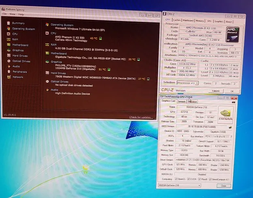Screen dimensions: 253x198
Task: Click the GPU-Z screenshot camera icon
Action: pos(233,102)
